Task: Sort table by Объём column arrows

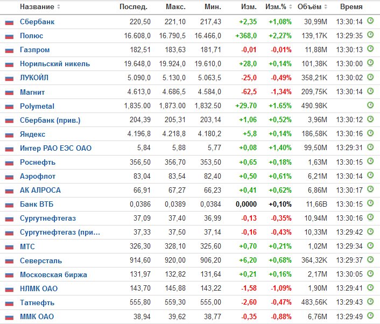Action: pos(326,7)
